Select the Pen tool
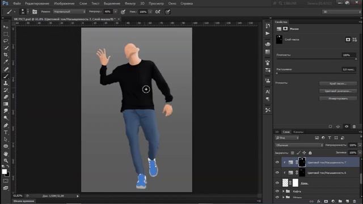Screen dimensions: 363x204 pyautogui.click(x=6, y=126)
